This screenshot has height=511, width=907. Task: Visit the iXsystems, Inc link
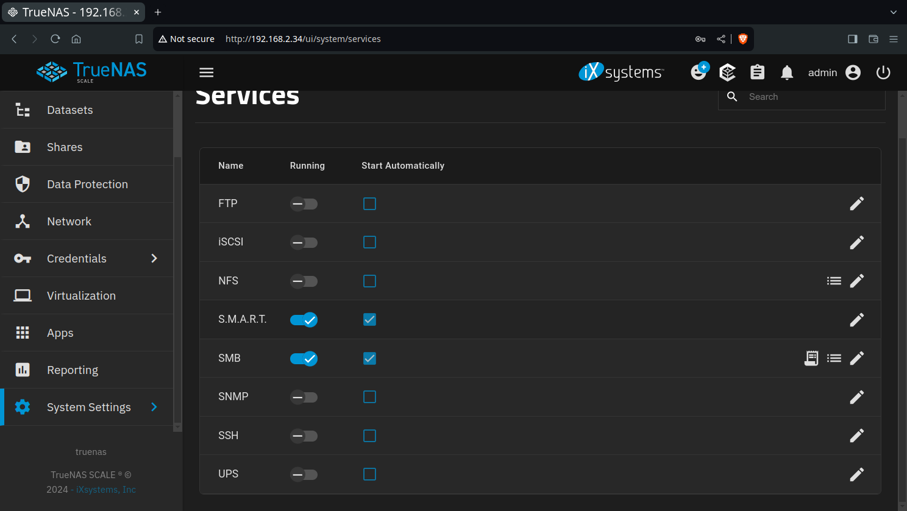(106, 490)
